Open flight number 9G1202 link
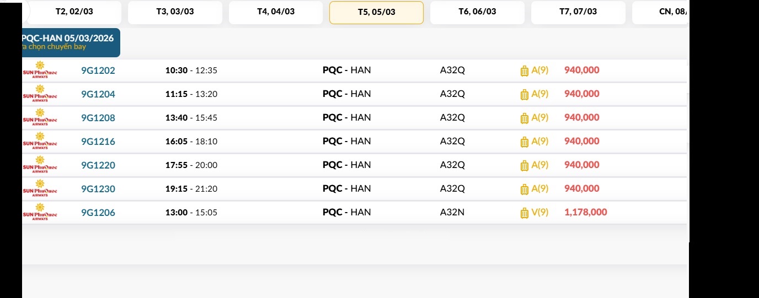 point(98,71)
